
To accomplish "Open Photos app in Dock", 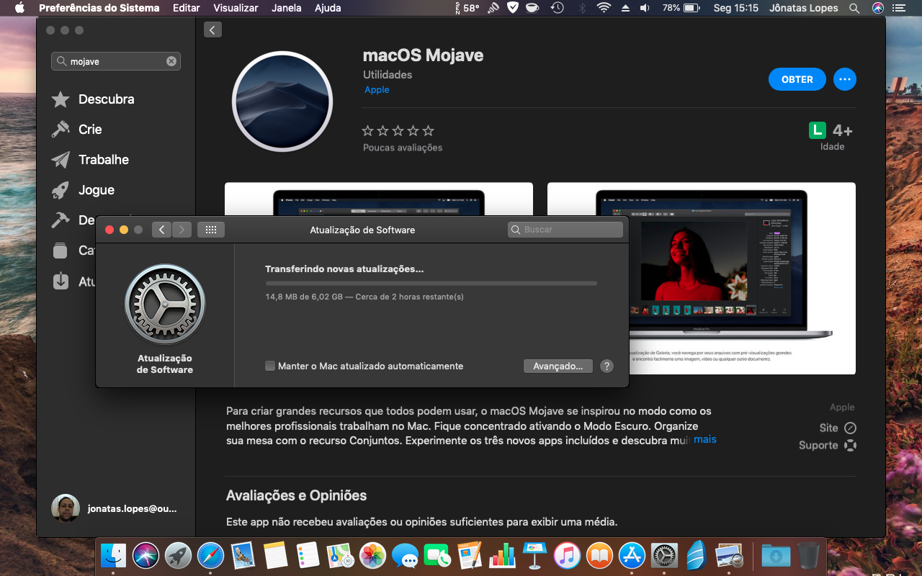I will coord(372,556).
